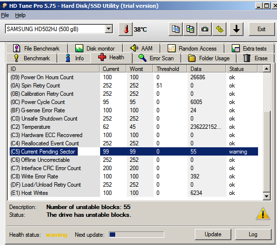The image size is (277, 245).
Task: Click the 6234 Host Writes data value
Action: [196, 193]
